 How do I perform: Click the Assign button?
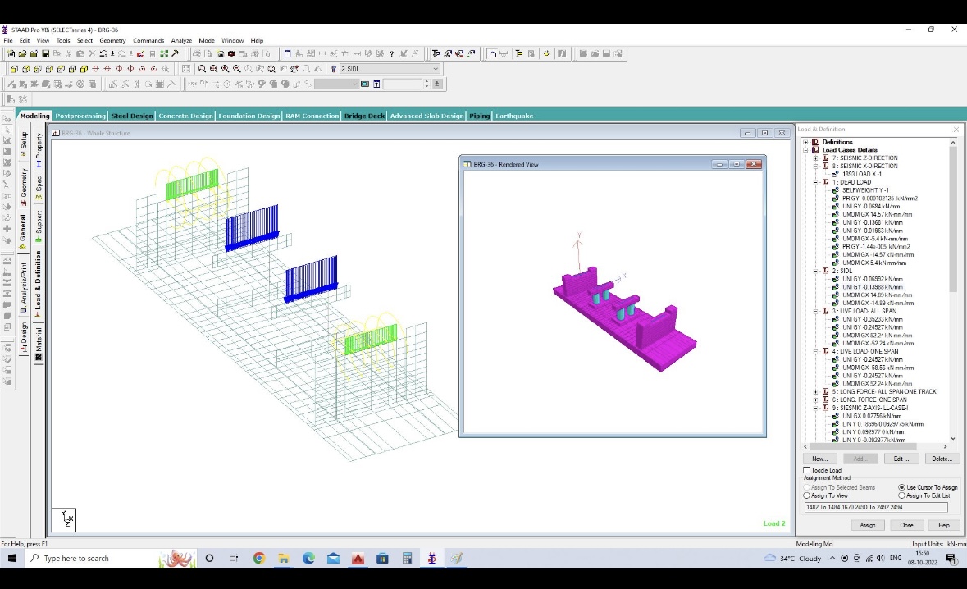pos(868,525)
